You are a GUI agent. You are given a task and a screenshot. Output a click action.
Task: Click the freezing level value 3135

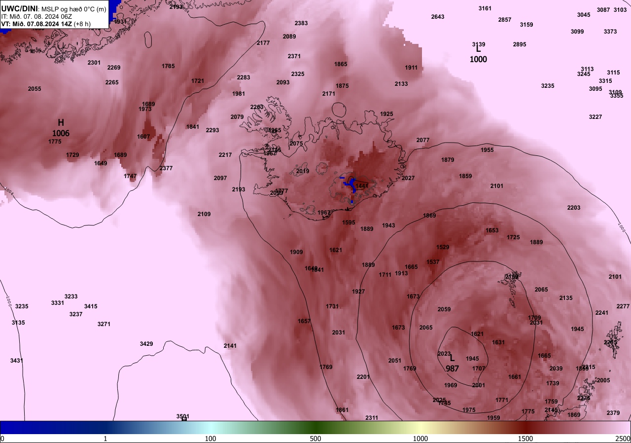point(18,323)
